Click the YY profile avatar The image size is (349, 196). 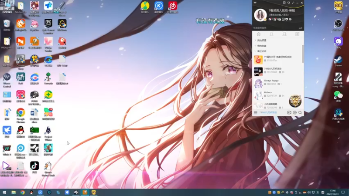tap(260, 15)
